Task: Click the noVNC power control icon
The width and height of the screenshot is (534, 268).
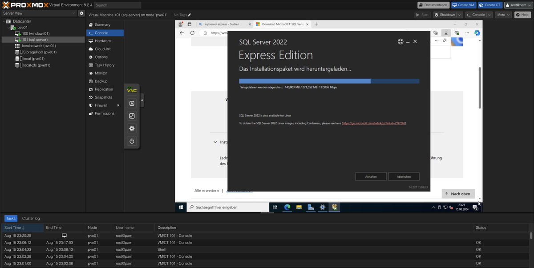Action: 132,141
